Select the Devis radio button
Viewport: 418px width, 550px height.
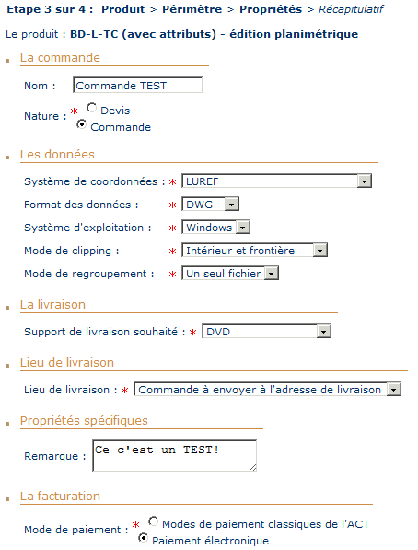[92, 108]
